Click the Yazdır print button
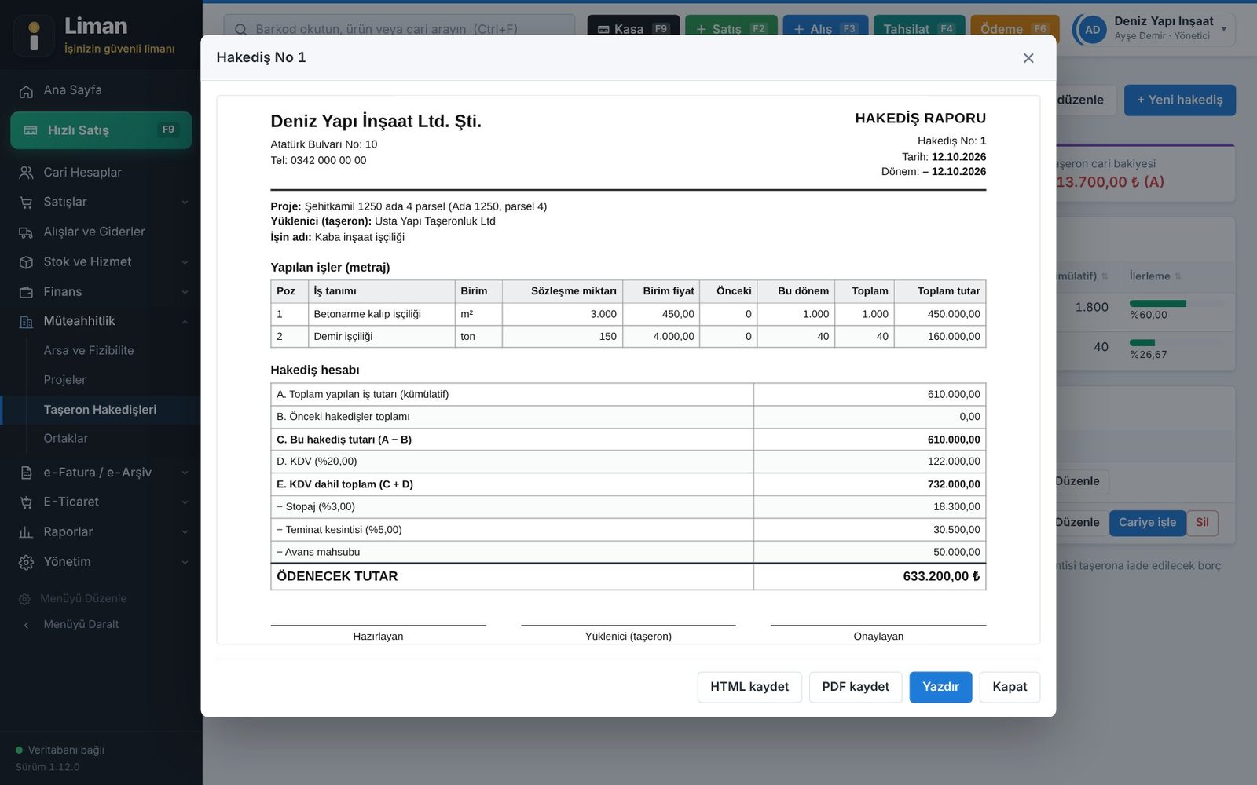 940,687
